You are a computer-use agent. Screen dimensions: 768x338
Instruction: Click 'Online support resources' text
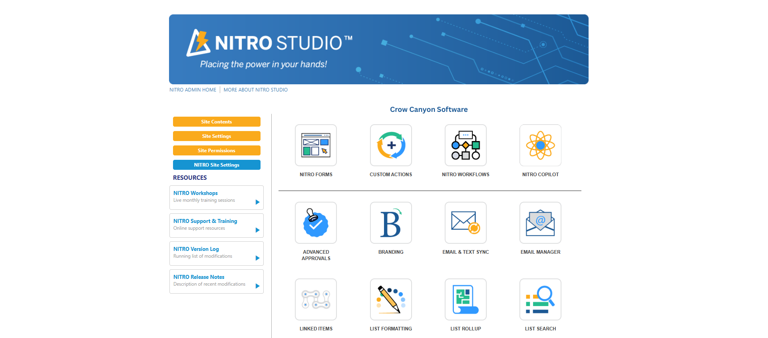pyautogui.click(x=199, y=228)
